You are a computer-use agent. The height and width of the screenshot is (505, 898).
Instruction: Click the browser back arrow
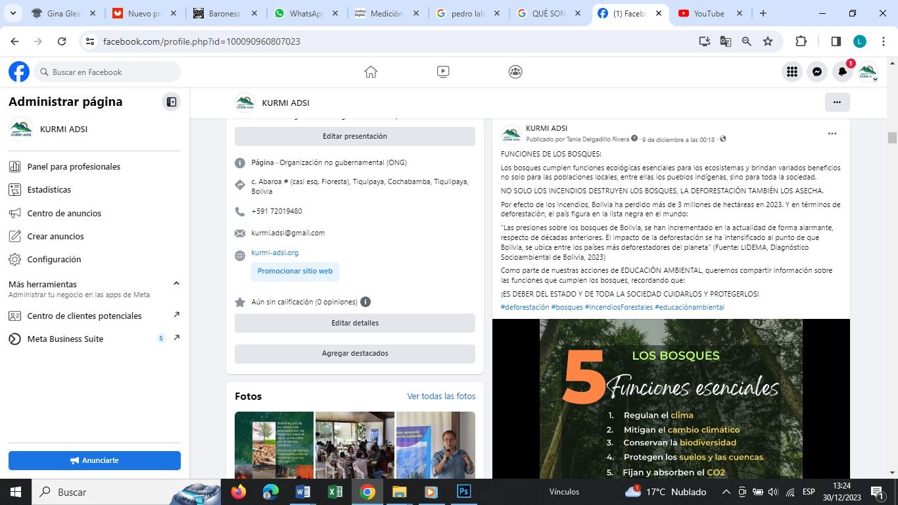(14, 41)
